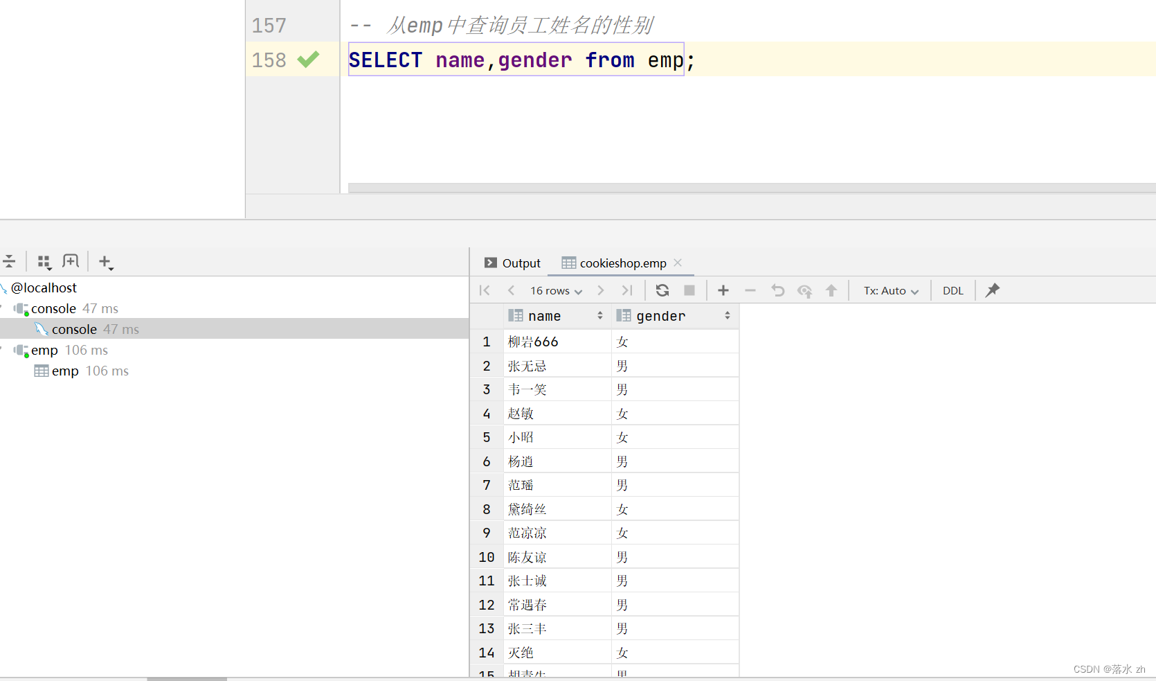Select cell containing 陈友谅

pyautogui.click(x=557, y=557)
